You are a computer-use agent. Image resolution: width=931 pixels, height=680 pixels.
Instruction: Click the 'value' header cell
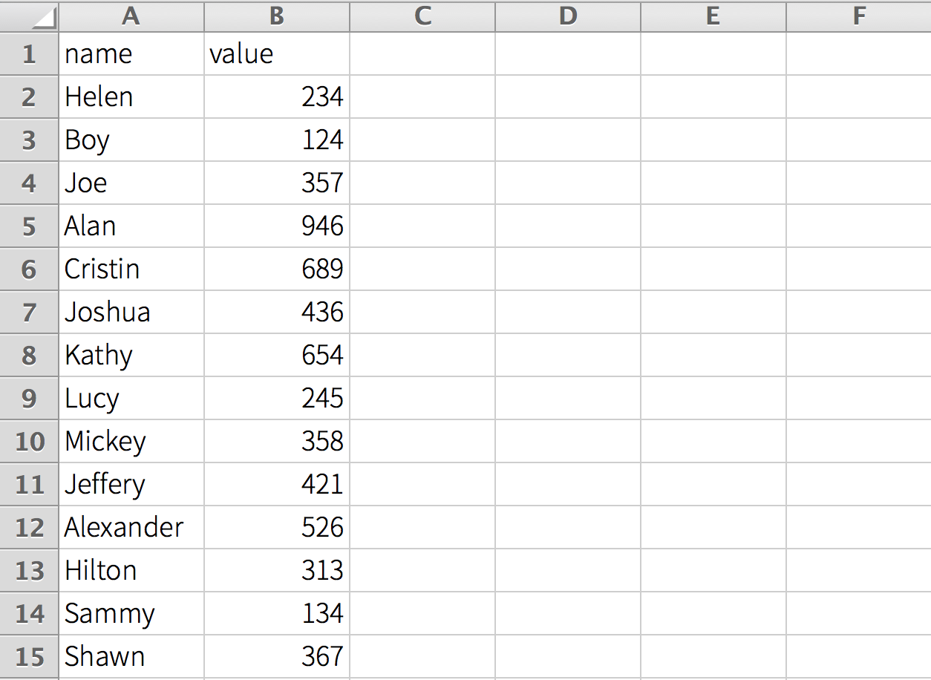[277, 53]
